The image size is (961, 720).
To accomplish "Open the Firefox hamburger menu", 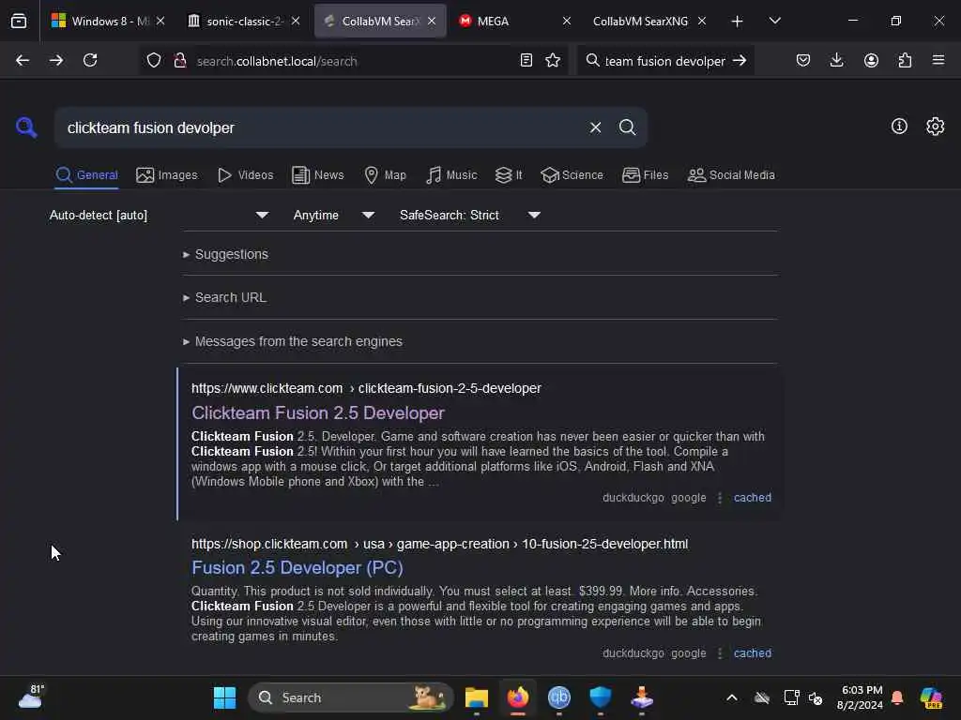I will click(x=938, y=60).
